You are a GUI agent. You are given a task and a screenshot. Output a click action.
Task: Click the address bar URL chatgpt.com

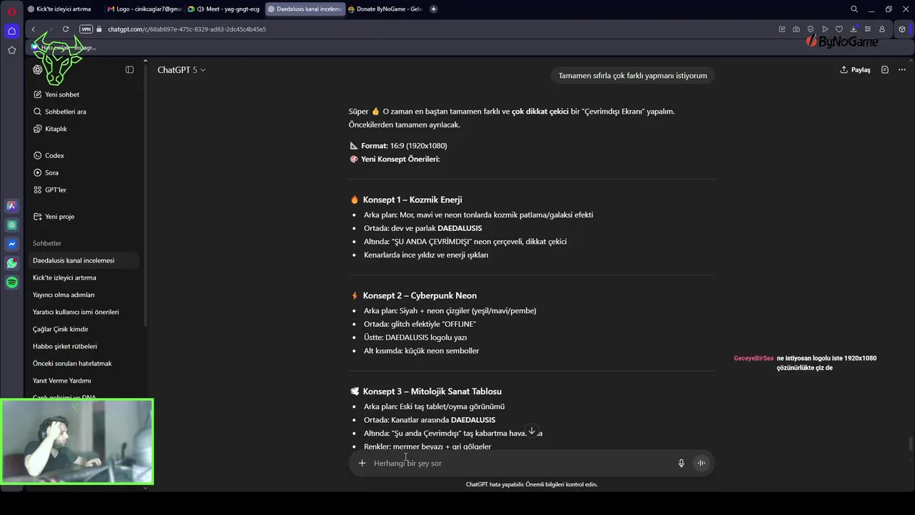[187, 29]
